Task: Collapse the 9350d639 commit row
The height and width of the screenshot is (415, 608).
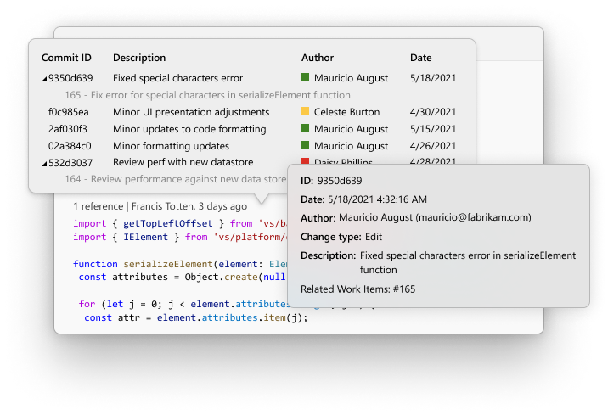Action: (x=44, y=79)
